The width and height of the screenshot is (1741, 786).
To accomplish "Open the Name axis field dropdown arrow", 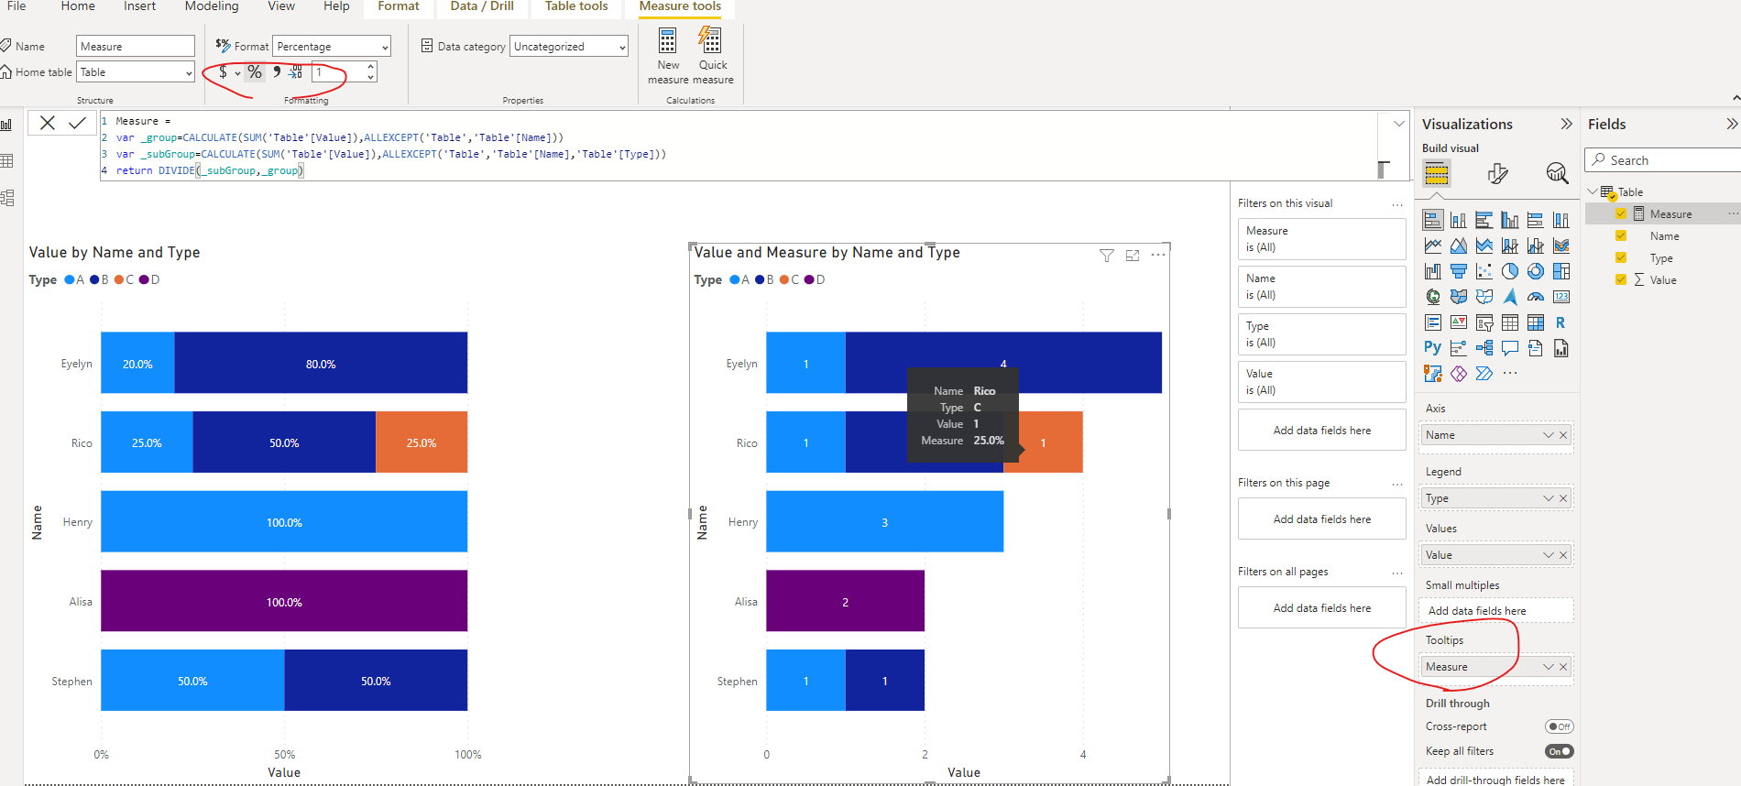I will (1549, 435).
